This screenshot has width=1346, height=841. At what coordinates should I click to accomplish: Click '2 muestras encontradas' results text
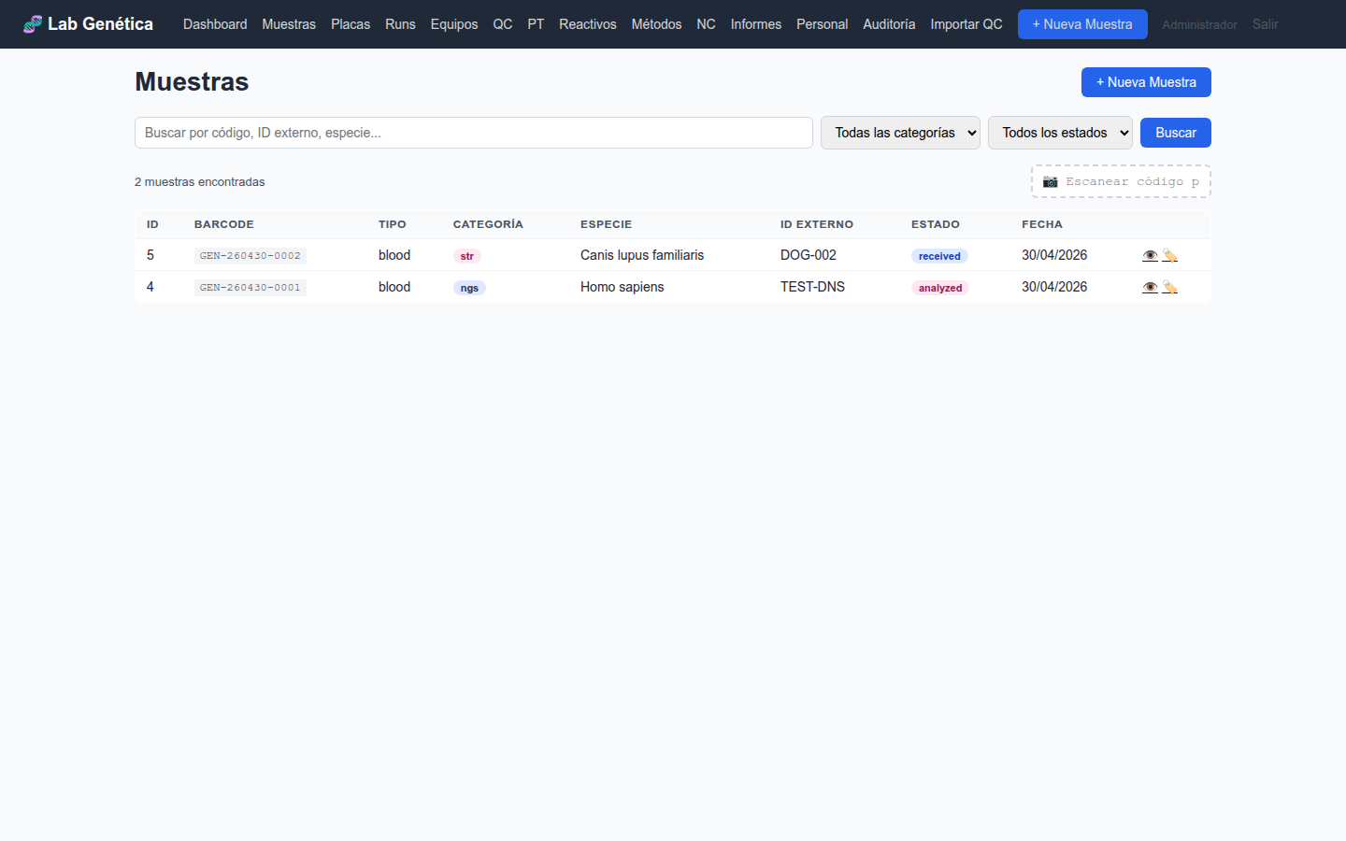point(200,182)
